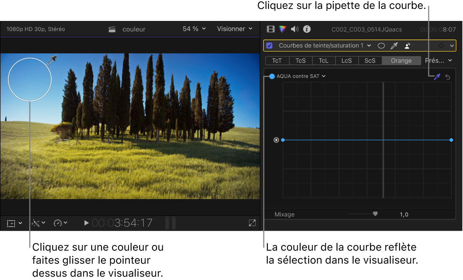Open the Audio inspector speaker icon
The width and height of the screenshot is (463, 280).
coord(295,29)
